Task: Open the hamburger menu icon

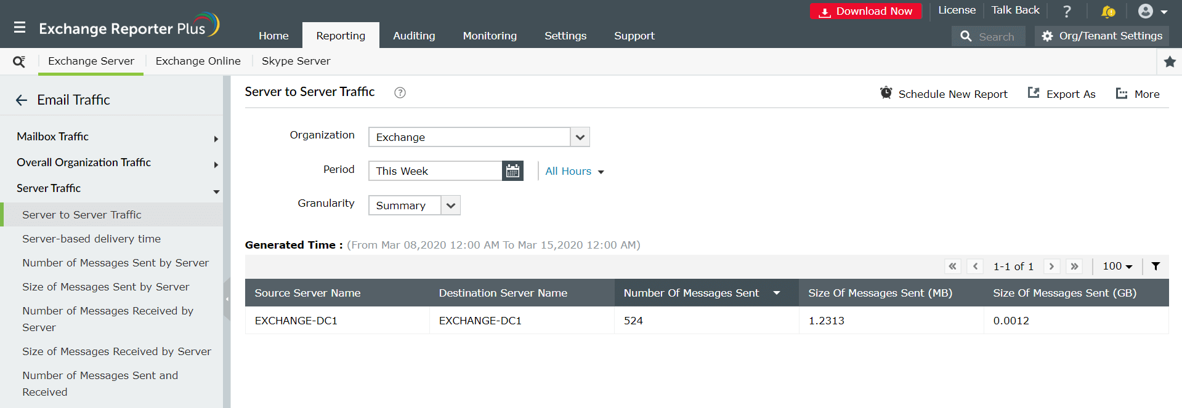Action: pos(20,28)
